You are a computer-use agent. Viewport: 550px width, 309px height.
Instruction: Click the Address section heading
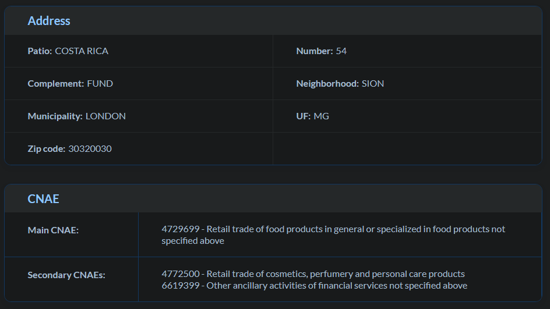(49, 21)
